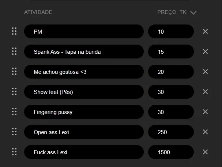Click the drag handle of the 15-token row
The image size is (222, 167).
pos(14,52)
